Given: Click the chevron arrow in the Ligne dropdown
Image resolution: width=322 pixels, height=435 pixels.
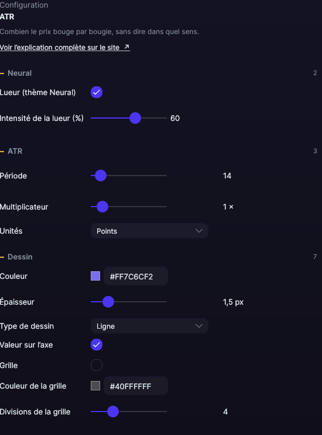Looking at the screenshot, I should 199,326.
